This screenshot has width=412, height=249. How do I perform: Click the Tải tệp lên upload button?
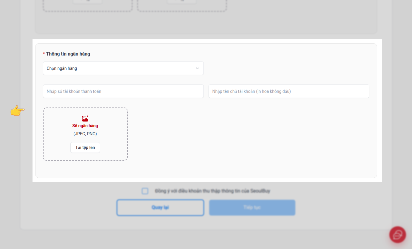85,147
